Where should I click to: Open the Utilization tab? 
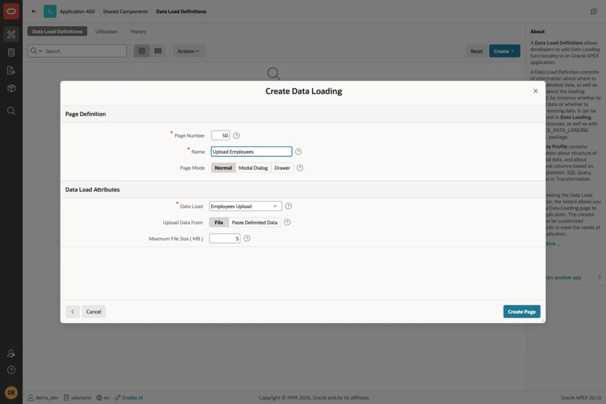click(x=107, y=31)
